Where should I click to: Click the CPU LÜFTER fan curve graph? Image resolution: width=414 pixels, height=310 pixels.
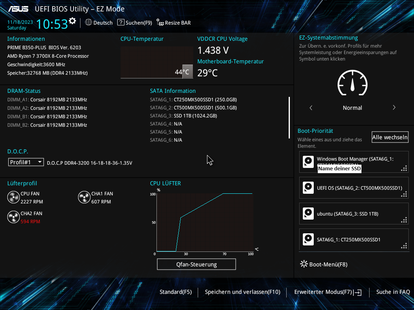click(x=205, y=222)
